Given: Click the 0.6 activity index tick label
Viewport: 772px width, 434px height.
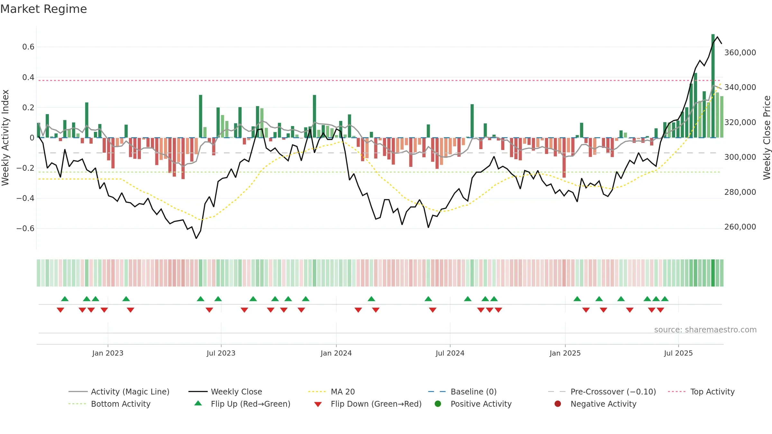Looking at the screenshot, I should (28, 47).
